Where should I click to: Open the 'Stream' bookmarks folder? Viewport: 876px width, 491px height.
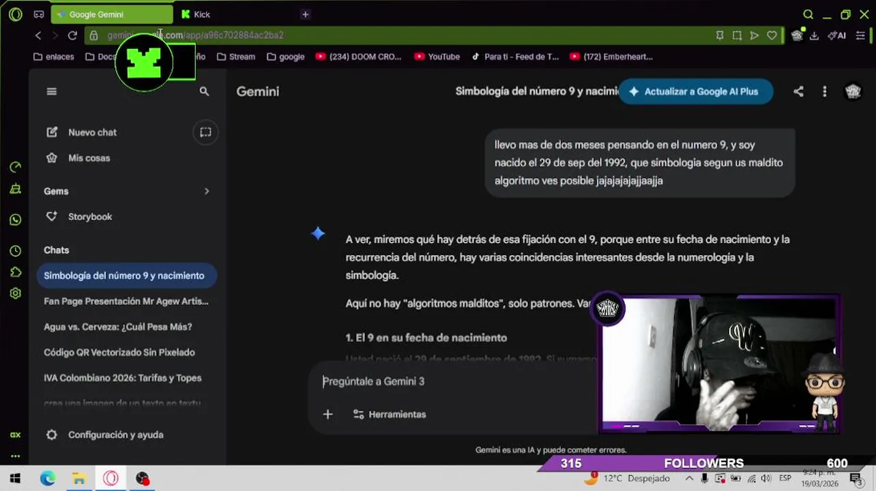click(x=236, y=57)
